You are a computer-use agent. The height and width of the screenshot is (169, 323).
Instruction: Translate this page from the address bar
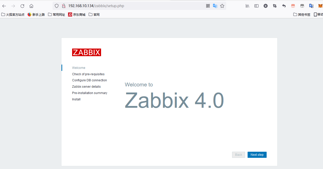pyautogui.click(x=215, y=6)
